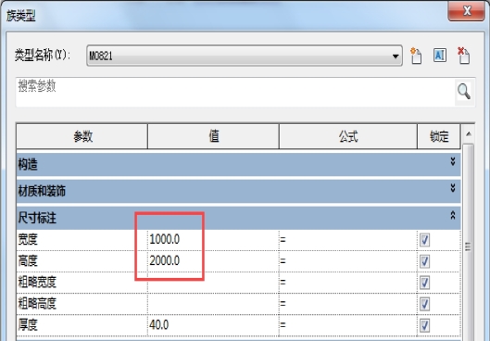Click the 宽度 formula cell
This screenshot has width=490, height=341.
347,240
